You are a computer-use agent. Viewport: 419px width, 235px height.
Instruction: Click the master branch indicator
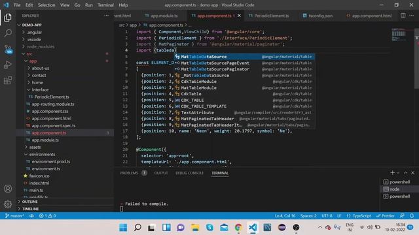point(14,216)
